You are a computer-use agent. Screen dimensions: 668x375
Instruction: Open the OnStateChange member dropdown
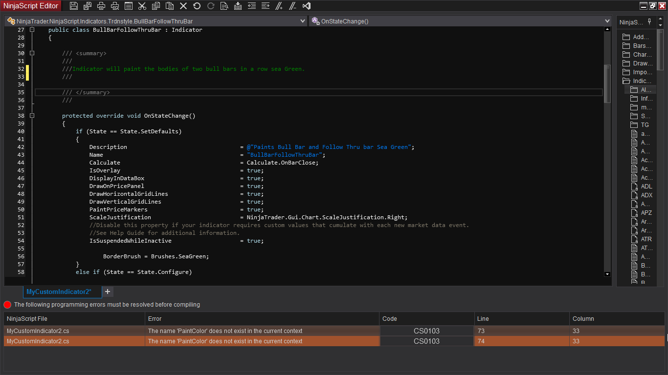pos(607,21)
